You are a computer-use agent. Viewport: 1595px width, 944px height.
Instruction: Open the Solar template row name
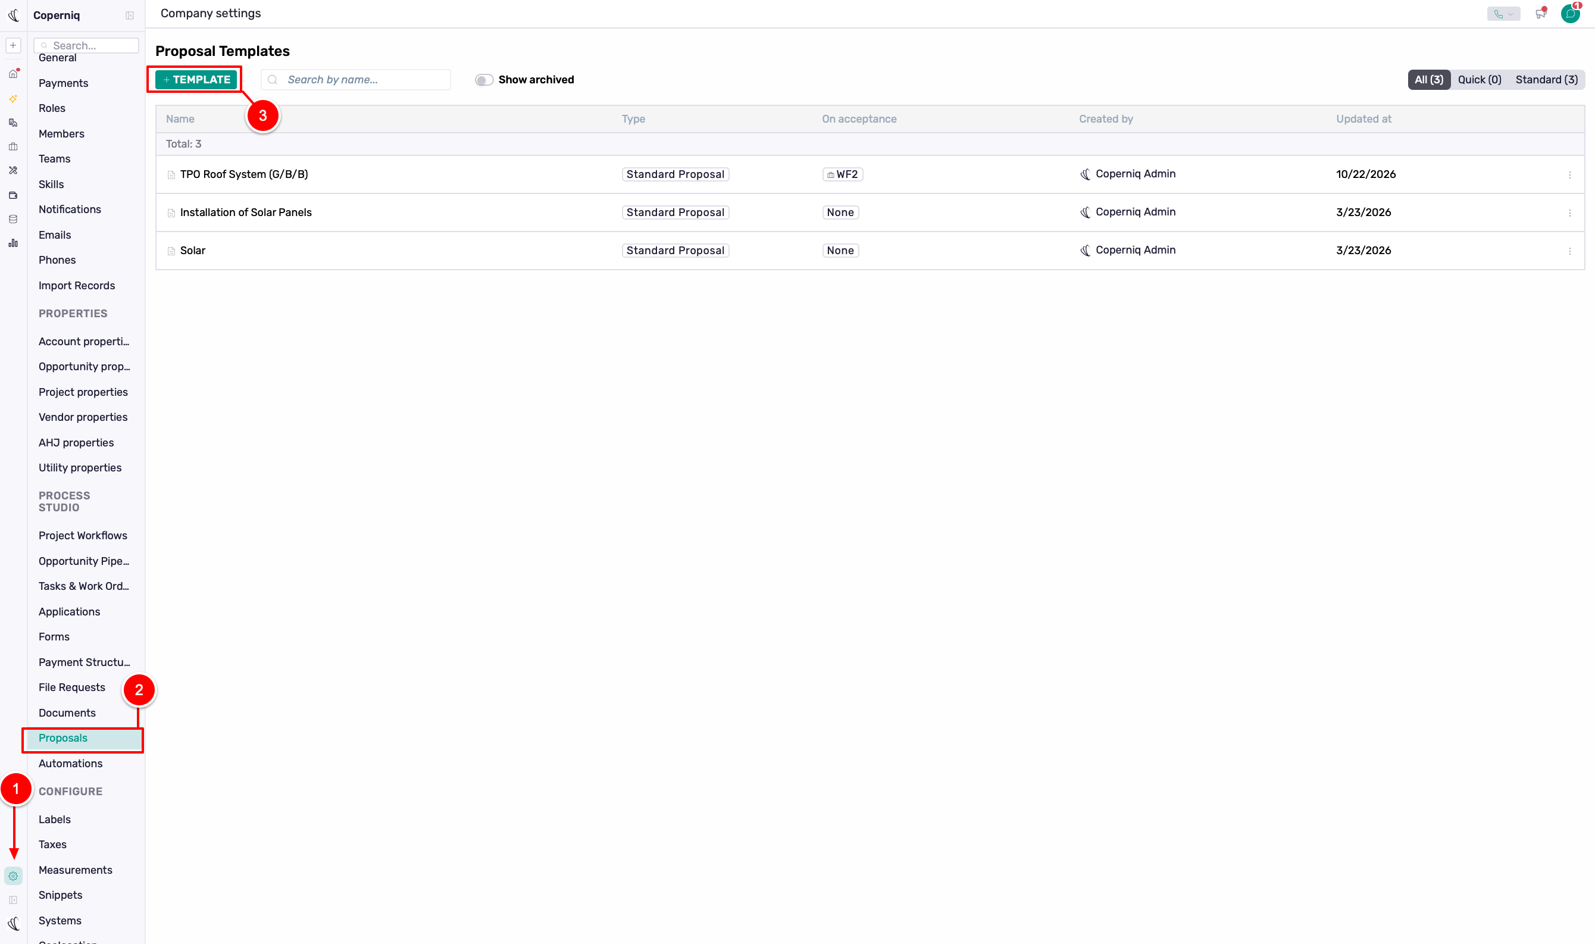[193, 251]
